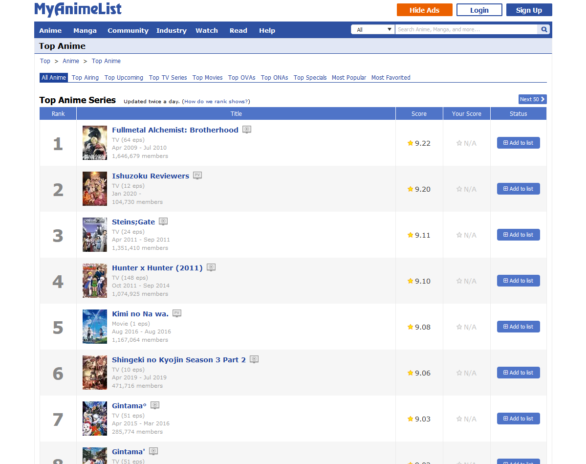Open the Kimi no Na wa. poster thumbnail
This screenshot has width=586, height=464.
coord(94,327)
